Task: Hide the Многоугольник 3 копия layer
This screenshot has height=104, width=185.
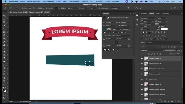Action: [142, 69]
